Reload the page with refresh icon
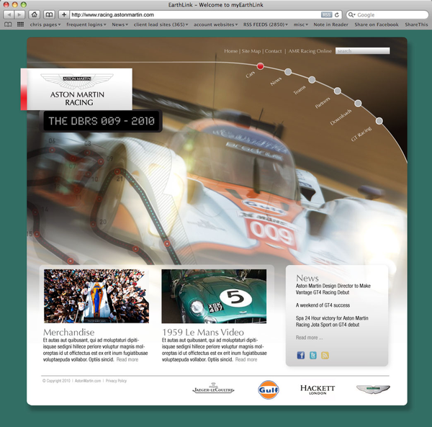This screenshot has height=427, width=432. 337,15
